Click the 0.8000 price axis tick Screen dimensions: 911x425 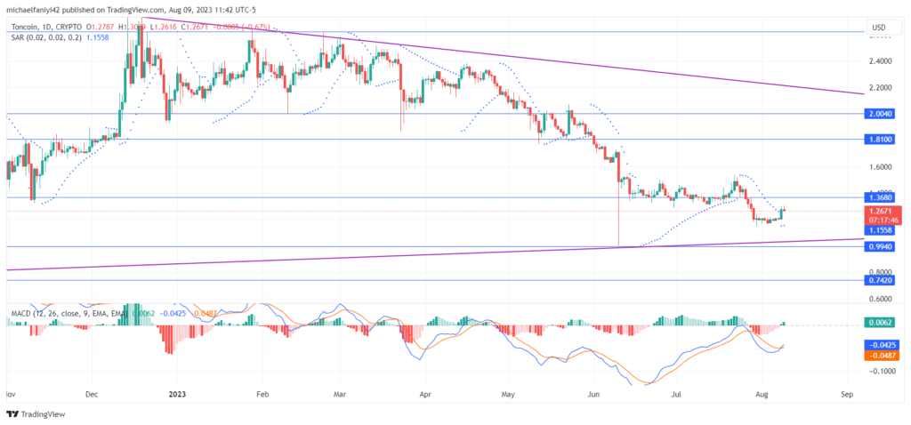click(x=880, y=272)
